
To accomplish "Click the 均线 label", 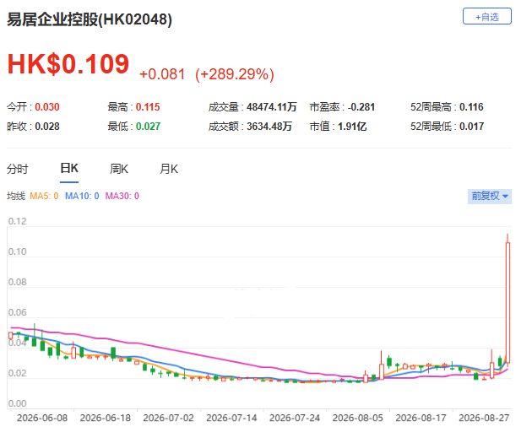I will click(16, 196).
